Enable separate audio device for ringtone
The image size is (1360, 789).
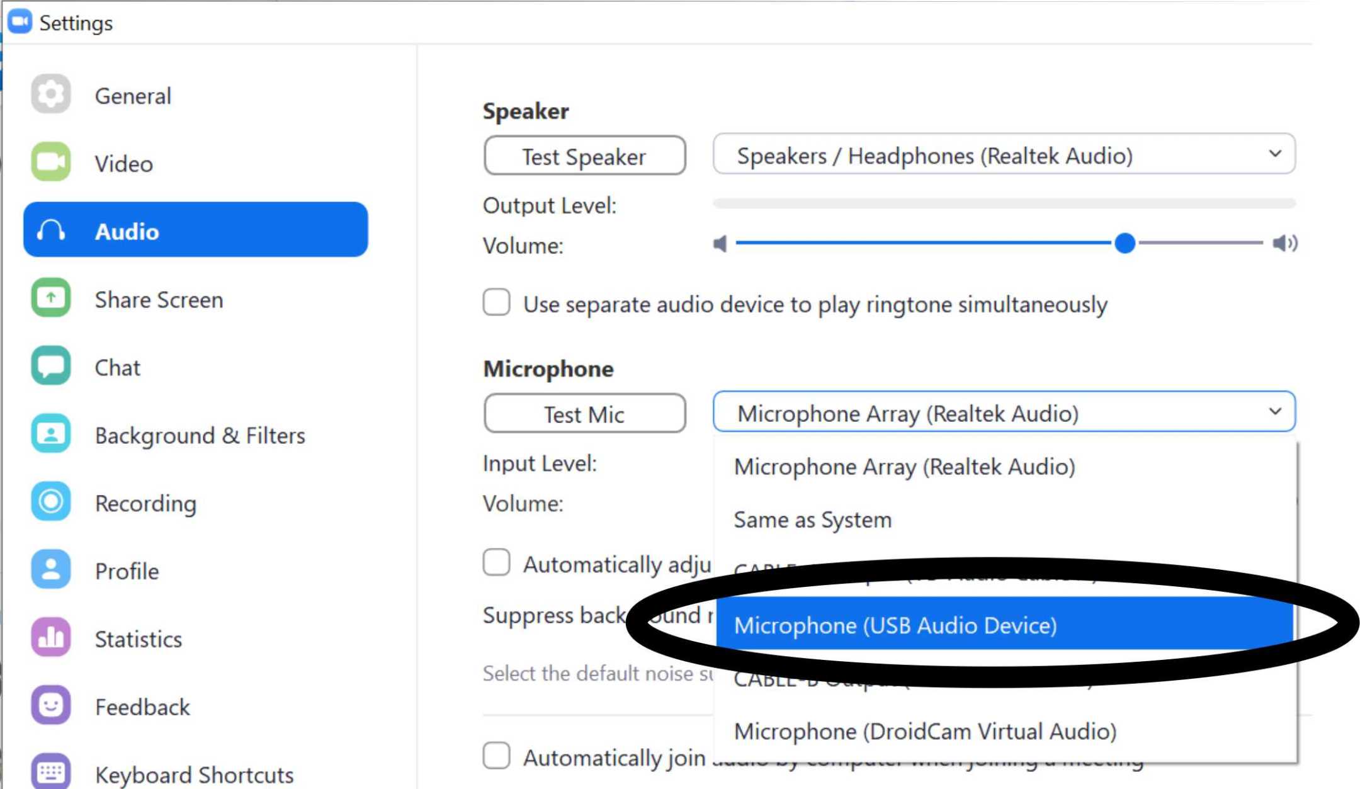pyautogui.click(x=496, y=303)
